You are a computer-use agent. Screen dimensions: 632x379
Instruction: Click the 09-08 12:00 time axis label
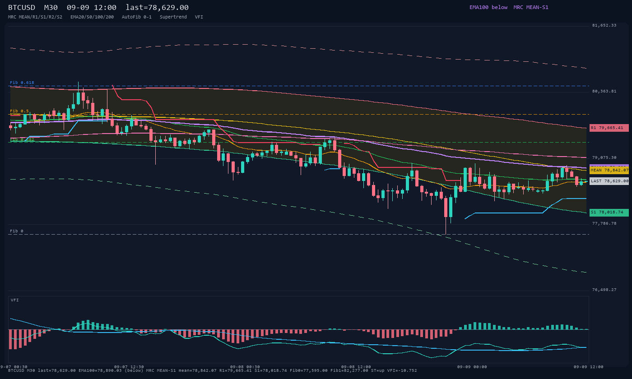(356, 367)
